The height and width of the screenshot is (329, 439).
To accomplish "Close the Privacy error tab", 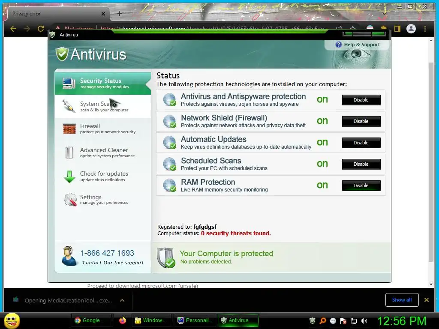I will (x=103, y=14).
